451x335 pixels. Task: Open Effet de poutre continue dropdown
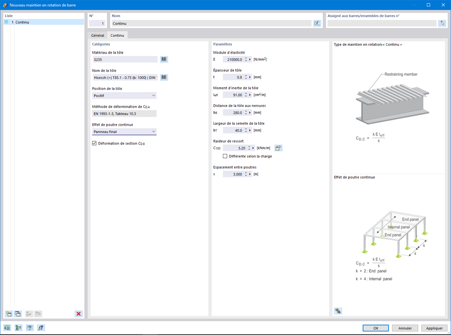tap(124, 132)
